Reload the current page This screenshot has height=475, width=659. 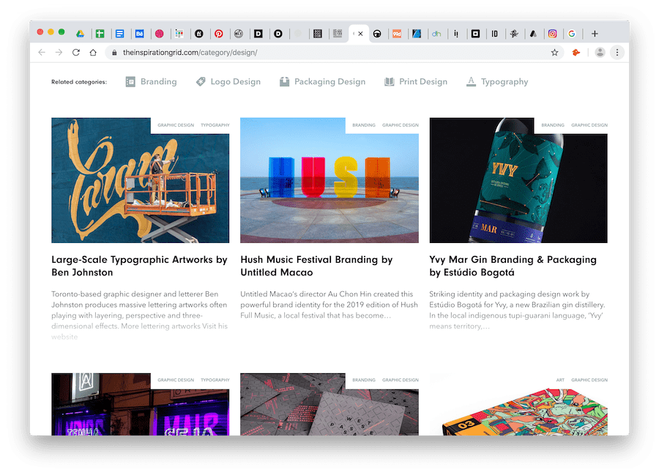(76, 53)
